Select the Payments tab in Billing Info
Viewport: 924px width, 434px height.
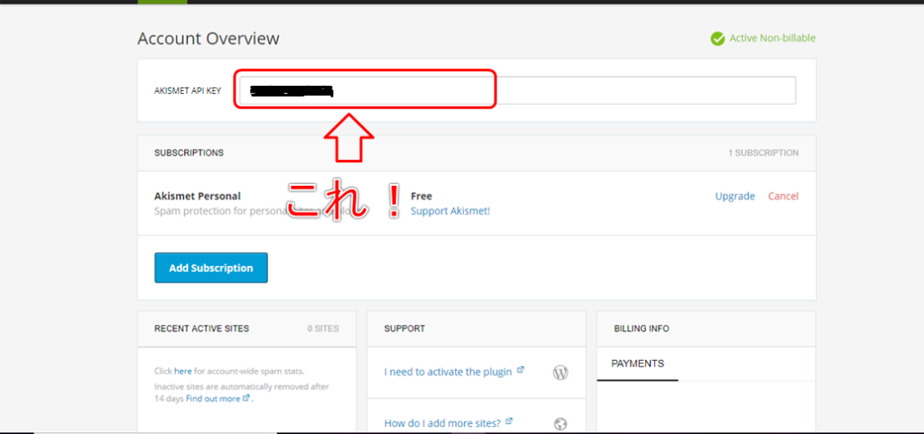coord(638,364)
